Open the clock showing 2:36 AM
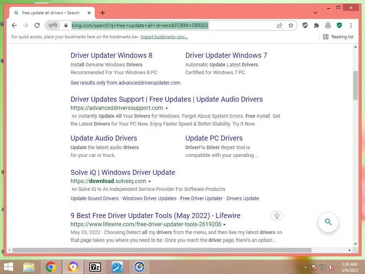The image size is (365, 274). click(349, 267)
